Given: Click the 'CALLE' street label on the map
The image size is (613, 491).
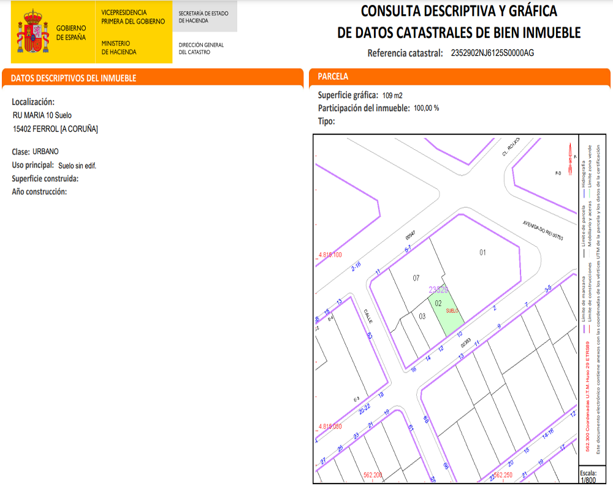Looking at the screenshot, I should [x=368, y=316].
